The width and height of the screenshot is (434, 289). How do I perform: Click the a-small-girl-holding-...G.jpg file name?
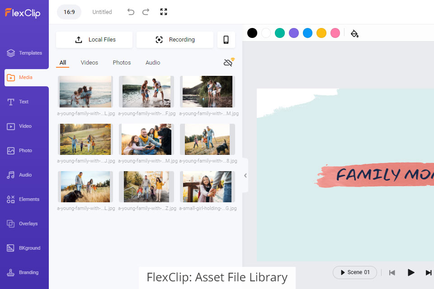click(x=208, y=208)
